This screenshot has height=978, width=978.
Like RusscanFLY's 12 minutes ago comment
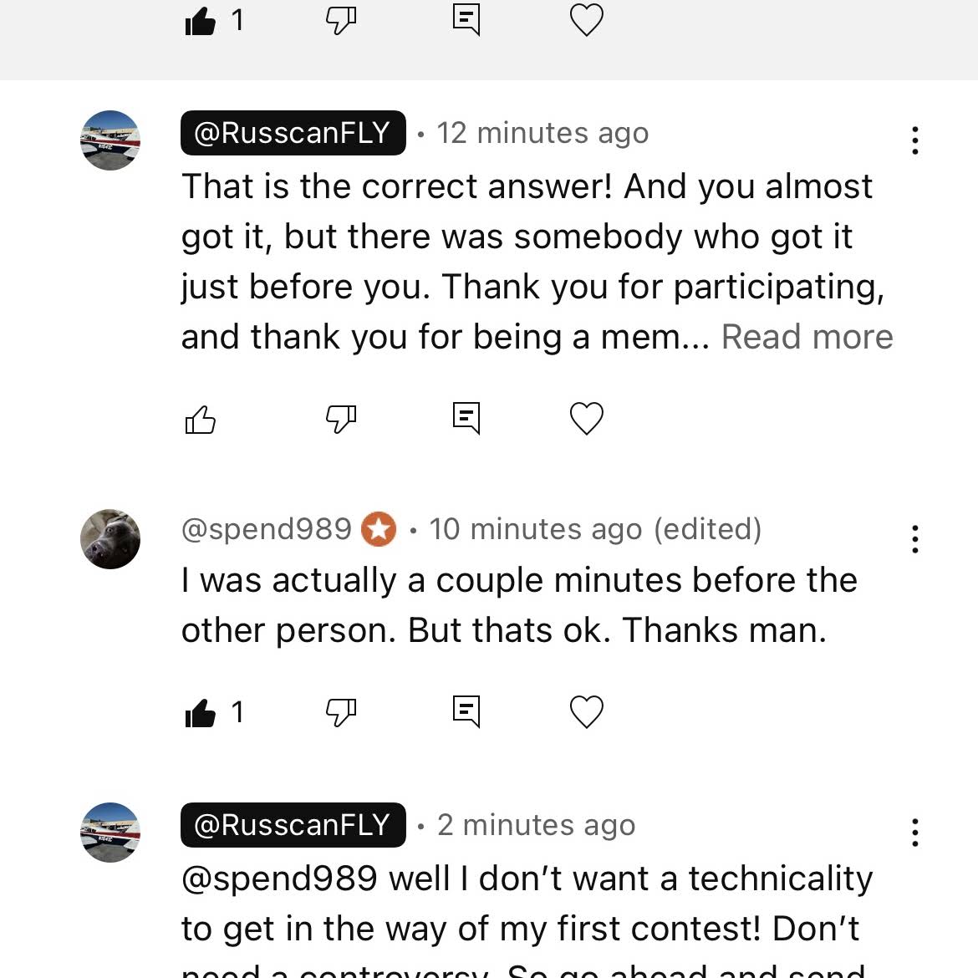click(x=201, y=419)
